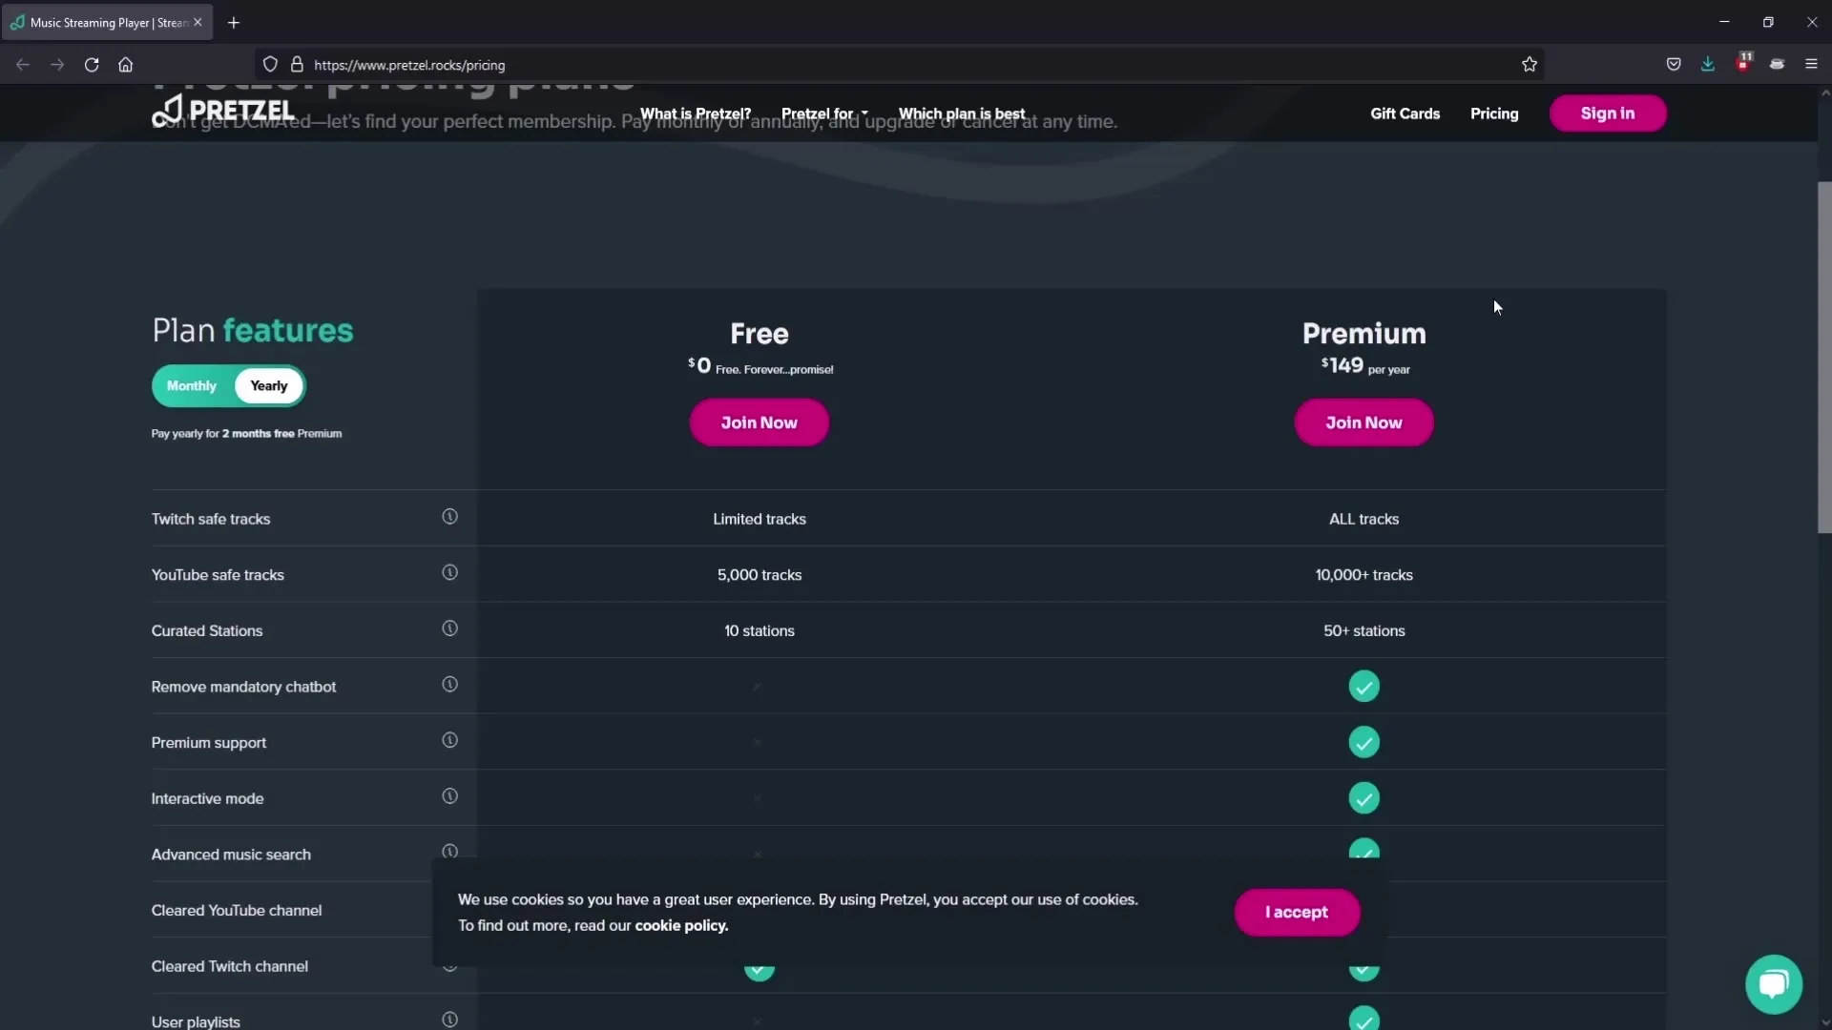Image resolution: width=1832 pixels, height=1030 pixels.
Task: Click the info icon next to Curated Stations
Action: pyautogui.click(x=449, y=628)
